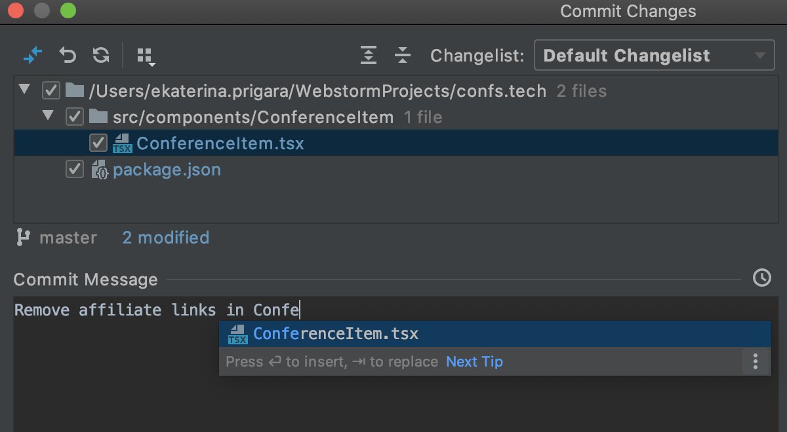Viewport: 787px width, 432px height.
Task: Uncheck the package.json checkbox
Action: 75,170
